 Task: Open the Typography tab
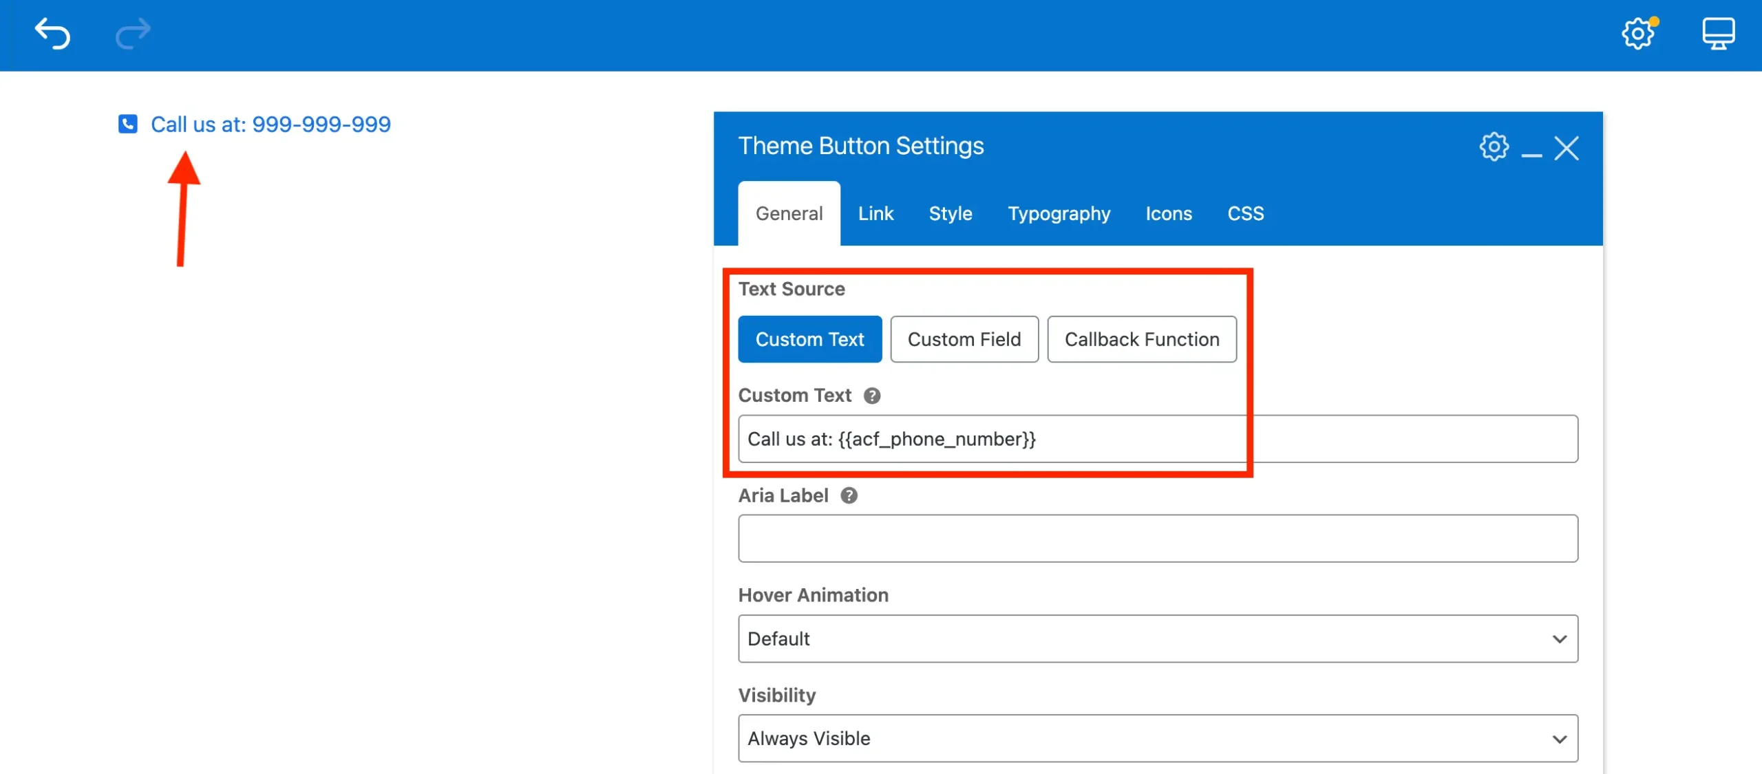point(1059,213)
